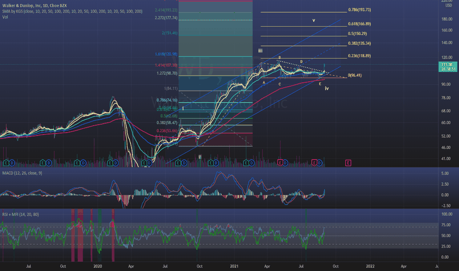
Task: Click the dividend marker near August 2020
Action: 184,163
